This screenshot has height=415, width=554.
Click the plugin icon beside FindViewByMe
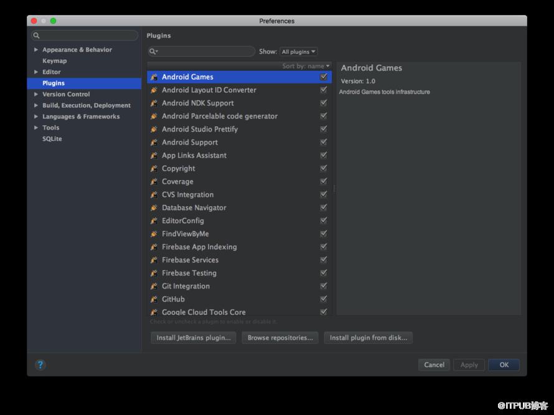(x=154, y=234)
